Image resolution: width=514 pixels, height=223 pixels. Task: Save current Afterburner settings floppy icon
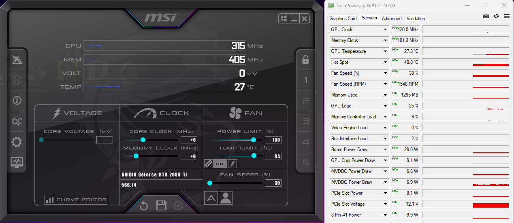pos(161,205)
